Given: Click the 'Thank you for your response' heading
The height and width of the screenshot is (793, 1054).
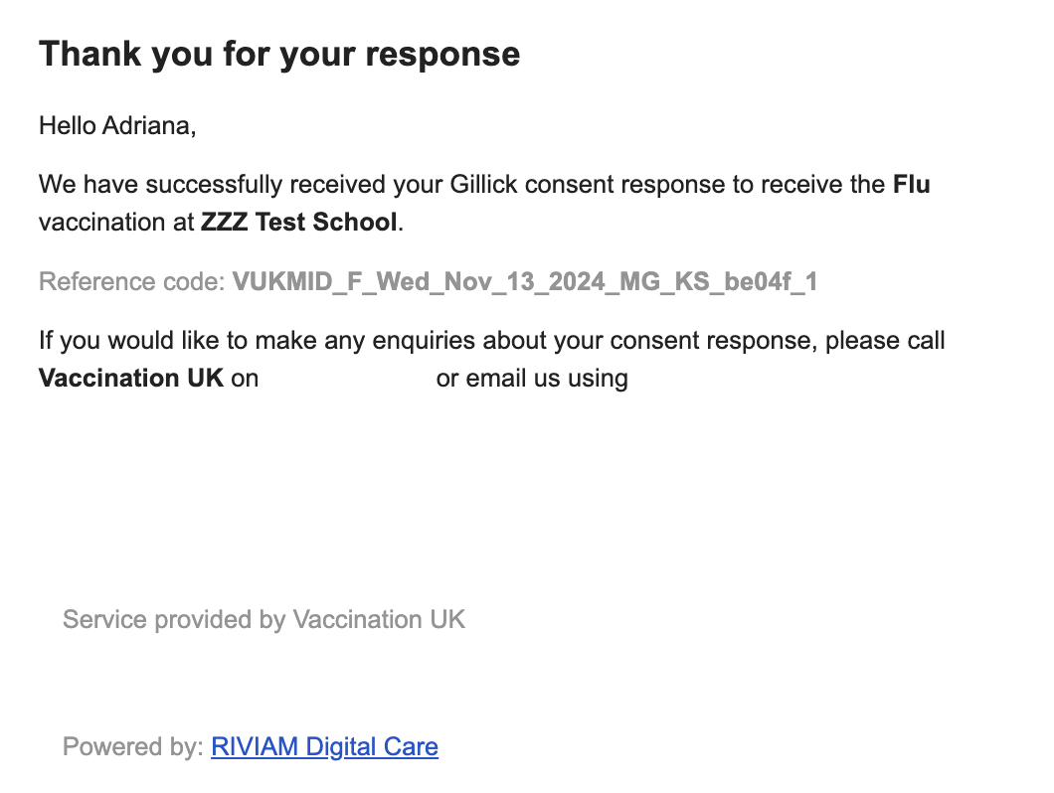Looking at the screenshot, I should [x=279, y=54].
